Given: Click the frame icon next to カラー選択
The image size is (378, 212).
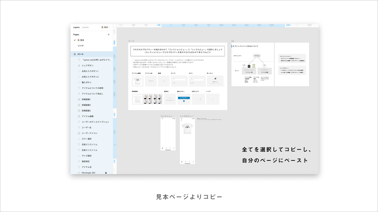Looking at the screenshot, I should pos(79,139).
